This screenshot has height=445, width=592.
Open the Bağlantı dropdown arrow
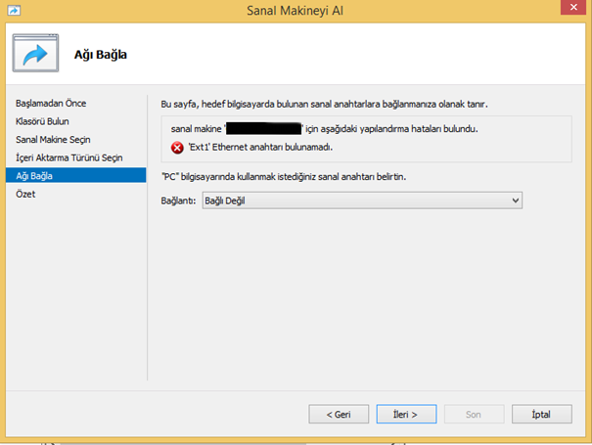coord(516,200)
